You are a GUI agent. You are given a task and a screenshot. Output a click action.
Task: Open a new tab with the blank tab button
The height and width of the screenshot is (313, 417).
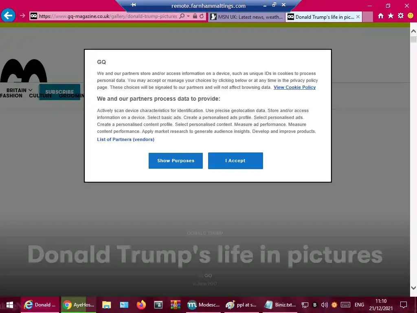(x=368, y=17)
